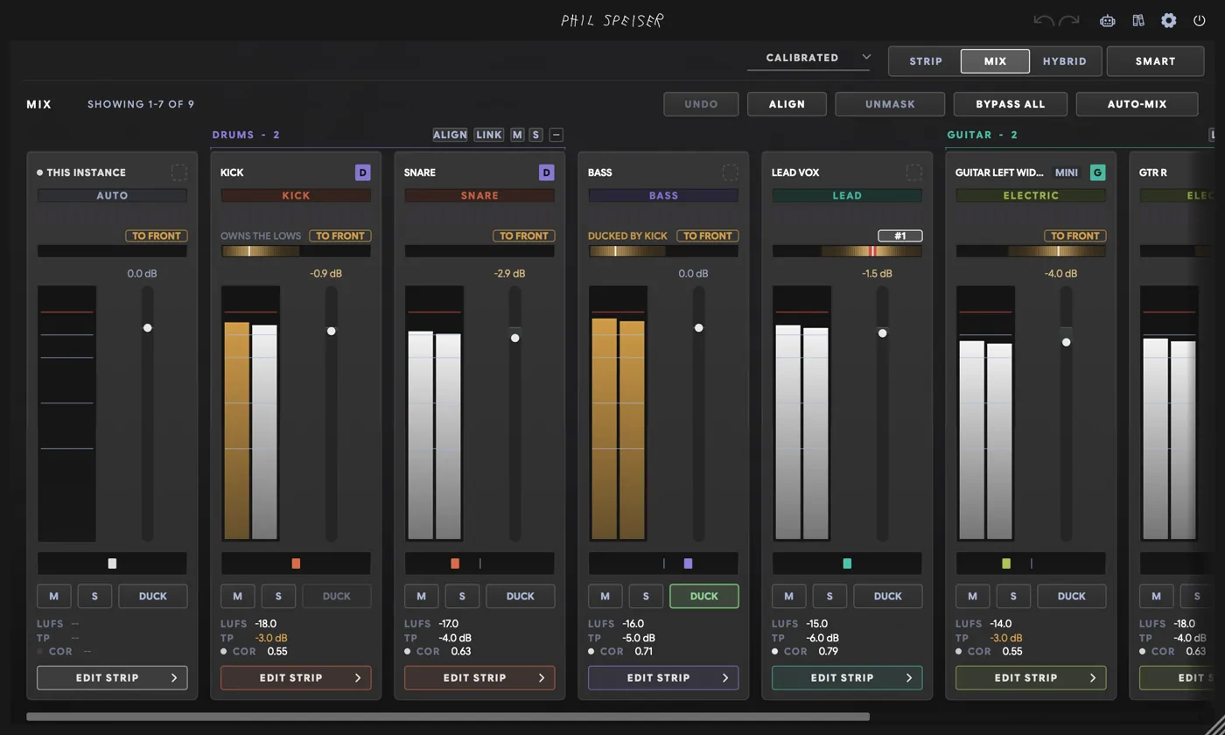Click the dashed group box on Lead Vox strip
This screenshot has width=1225, height=735.
914,172
